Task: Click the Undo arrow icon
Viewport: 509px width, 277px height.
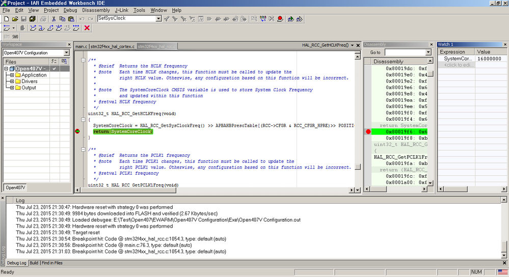Action: click(x=82, y=19)
